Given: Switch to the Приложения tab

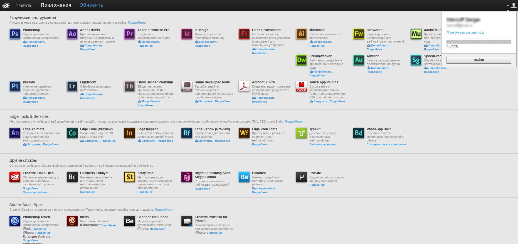Looking at the screenshot, I should 56,5.
